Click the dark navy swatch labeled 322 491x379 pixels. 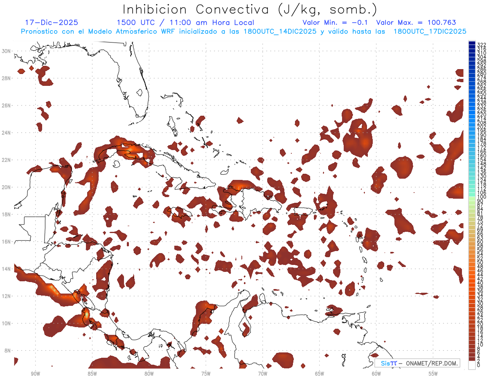pyautogui.click(x=472, y=43)
